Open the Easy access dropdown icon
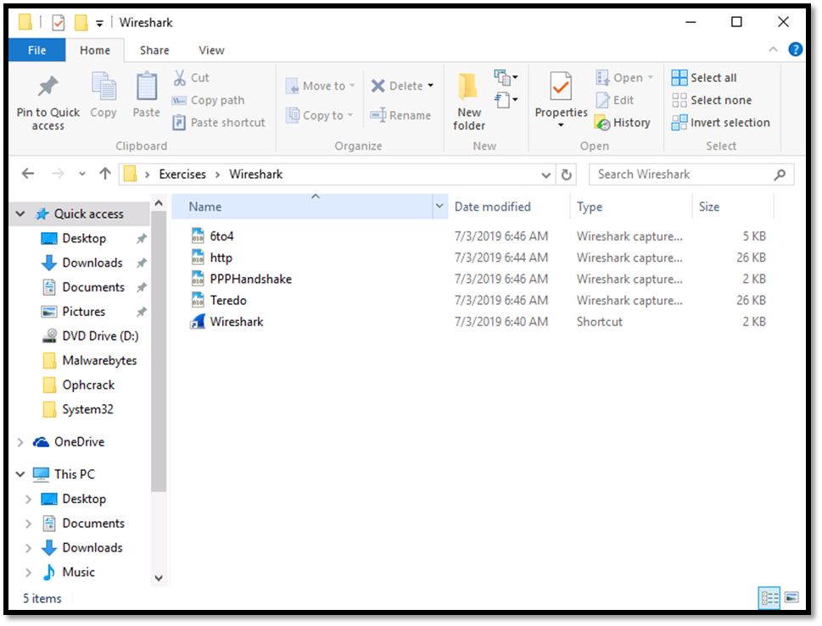Viewport: 822px width, 626px height. [506, 99]
